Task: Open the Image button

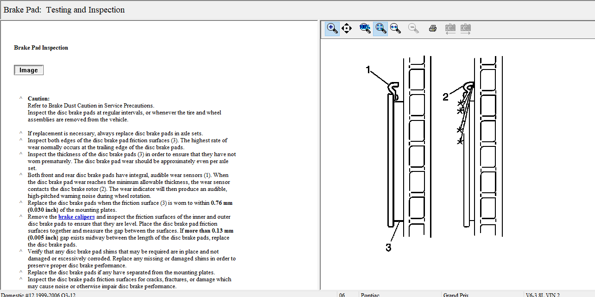Action: tap(29, 70)
